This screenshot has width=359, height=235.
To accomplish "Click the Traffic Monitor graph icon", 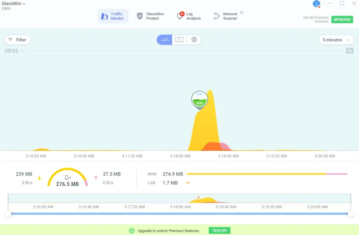I will click(104, 16).
